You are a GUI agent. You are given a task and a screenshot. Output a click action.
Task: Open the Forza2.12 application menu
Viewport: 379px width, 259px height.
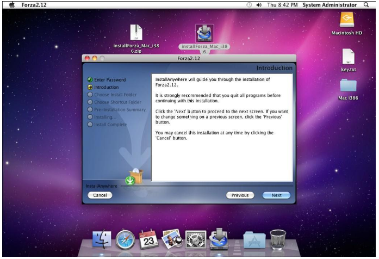[34, 5]
